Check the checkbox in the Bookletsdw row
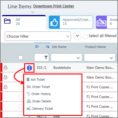This screenshot has width=118, height=118. [20, 68]
